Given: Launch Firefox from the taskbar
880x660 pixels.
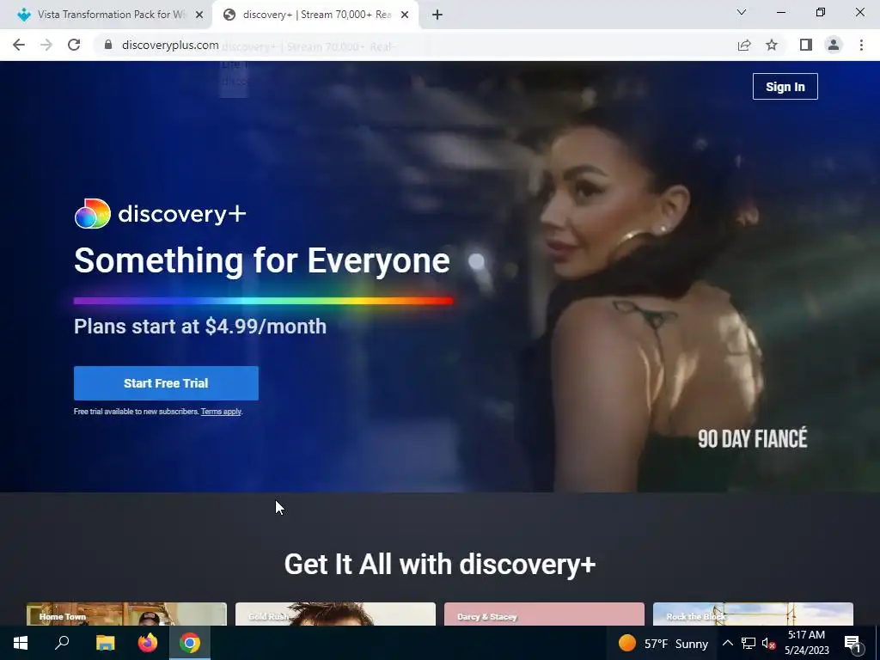Looking at the screenshot, I should click(x=148, y=643).
